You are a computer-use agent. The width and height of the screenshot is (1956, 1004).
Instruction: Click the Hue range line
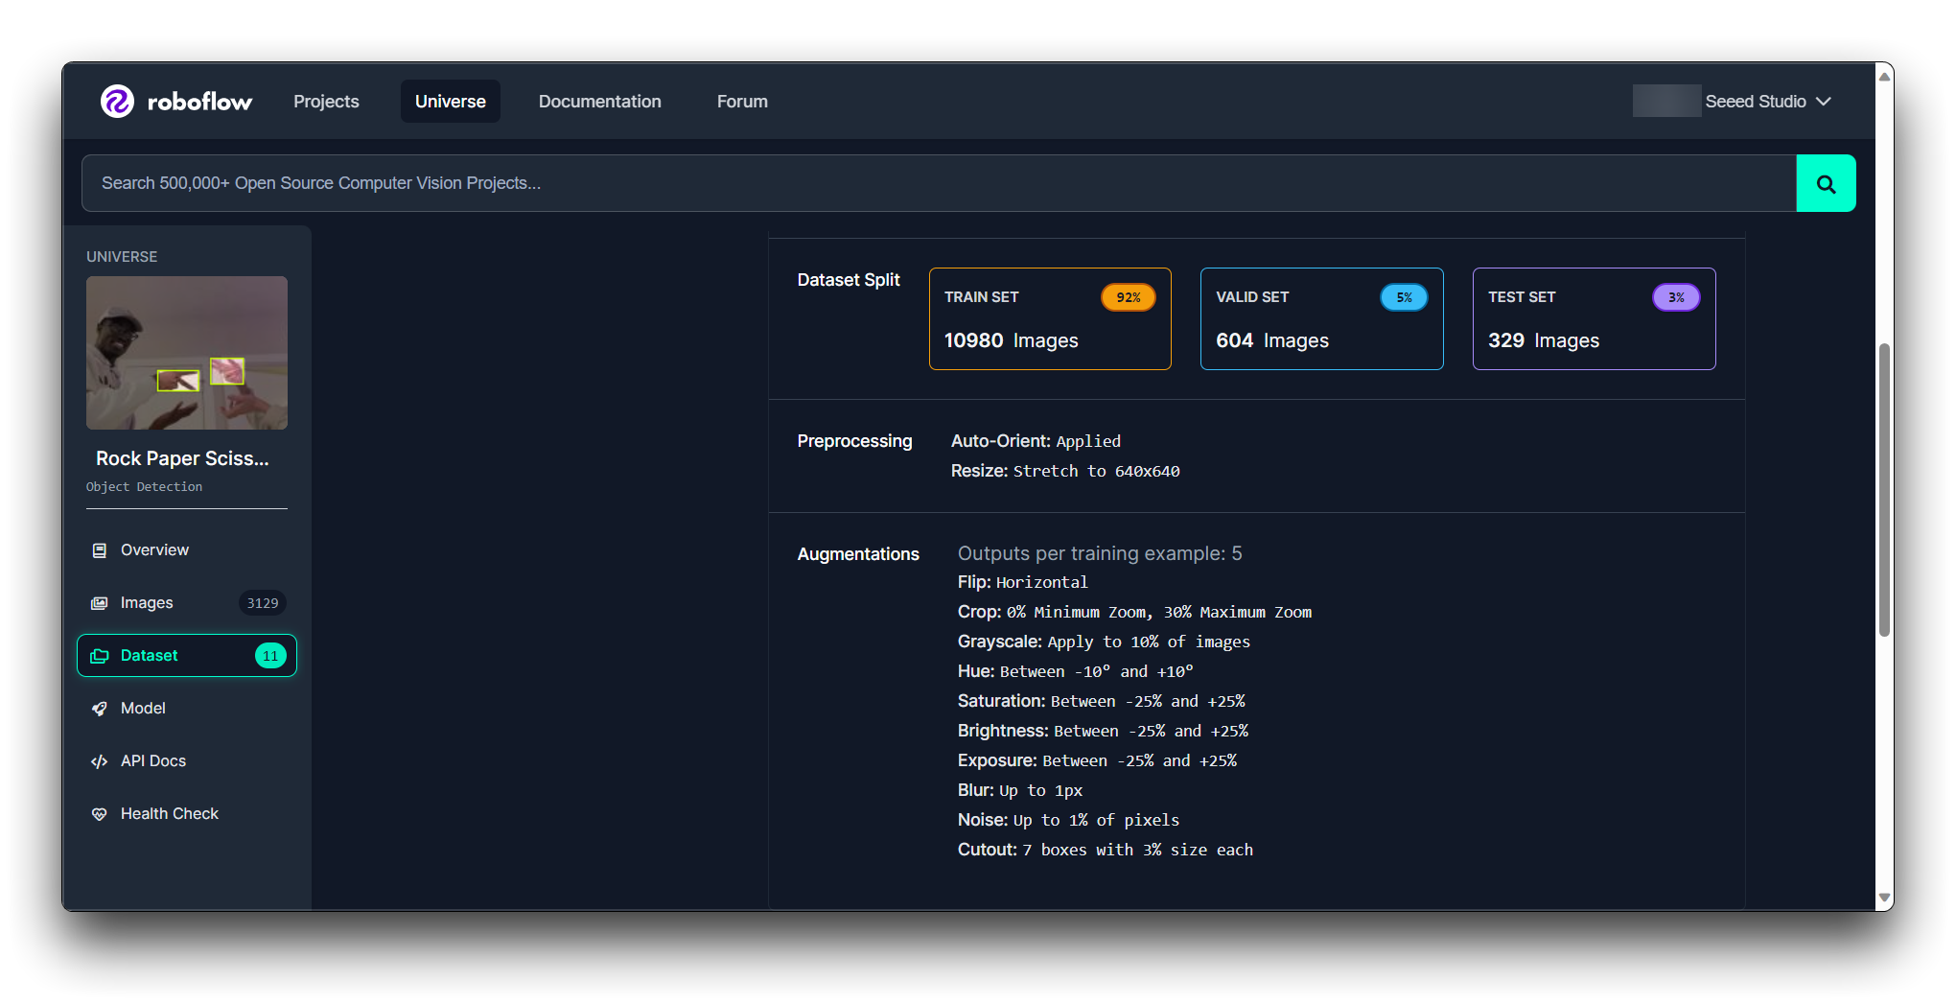pyautogui.click(x=1076, y=671)
